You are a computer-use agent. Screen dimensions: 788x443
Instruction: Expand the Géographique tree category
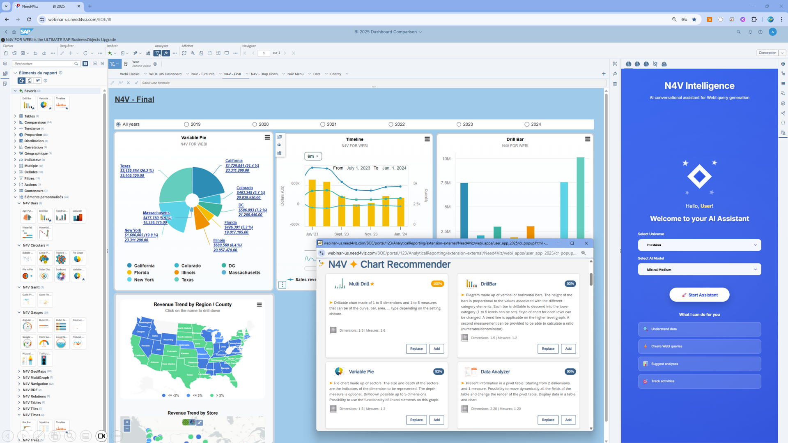[x=15, y=153]
